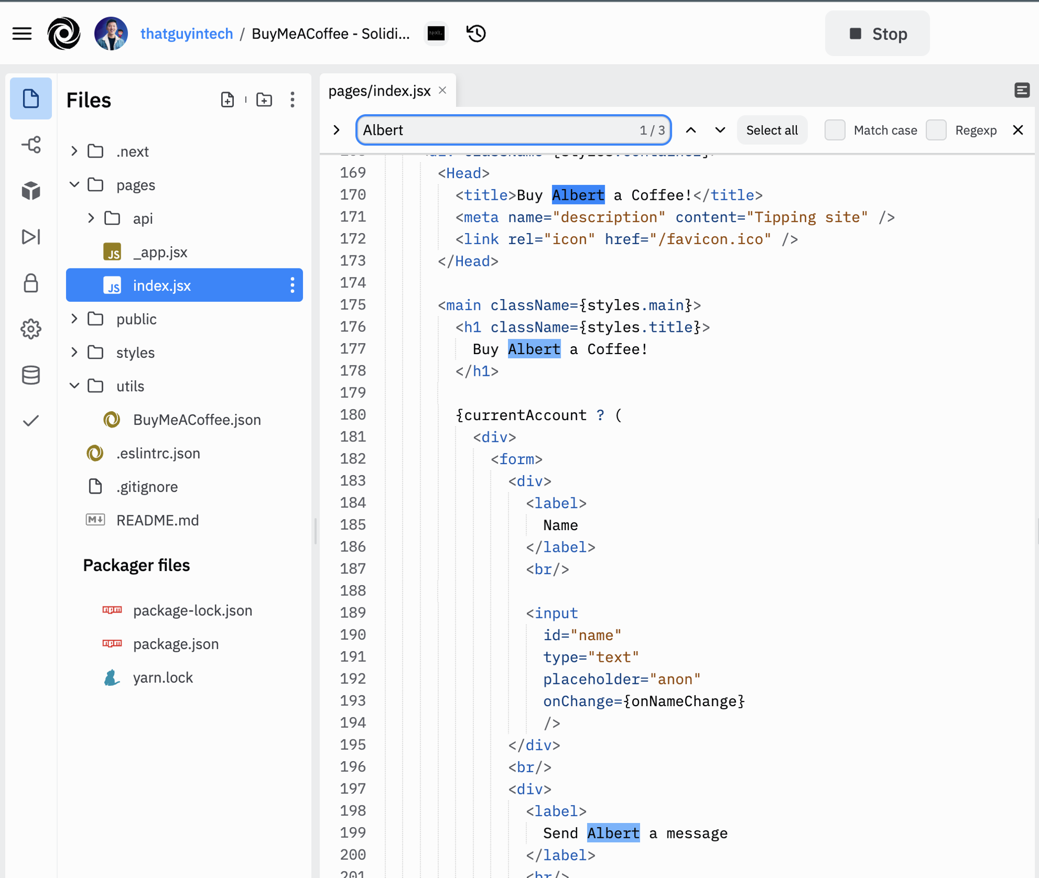Enable the Match case checkbox
The image size is (1039, 878).
pos(835,130)
